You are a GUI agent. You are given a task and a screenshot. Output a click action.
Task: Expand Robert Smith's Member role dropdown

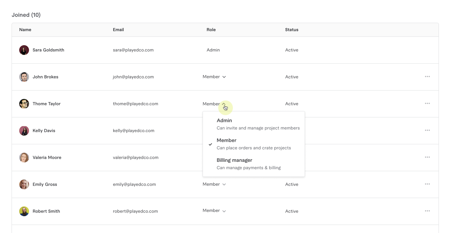point(214,211)
